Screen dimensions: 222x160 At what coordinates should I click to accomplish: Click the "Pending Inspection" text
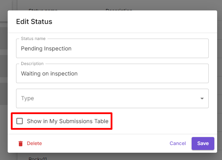pyautogui.click(x=46, y=48)
